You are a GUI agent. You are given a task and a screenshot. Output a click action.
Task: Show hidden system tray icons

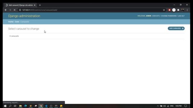(x=158, y=106)
